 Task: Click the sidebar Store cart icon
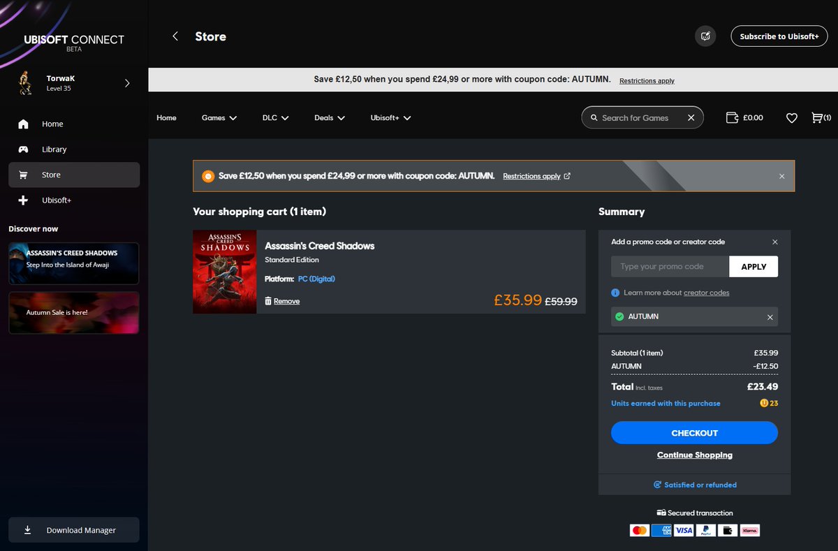coord(24,175)
